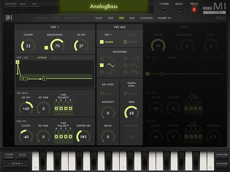Select the DECAY tab in VDF 1 EG

[57, 58]
